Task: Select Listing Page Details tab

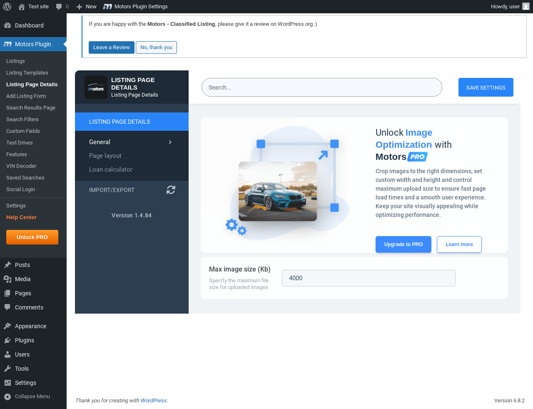Action: [x=132, y=122]
